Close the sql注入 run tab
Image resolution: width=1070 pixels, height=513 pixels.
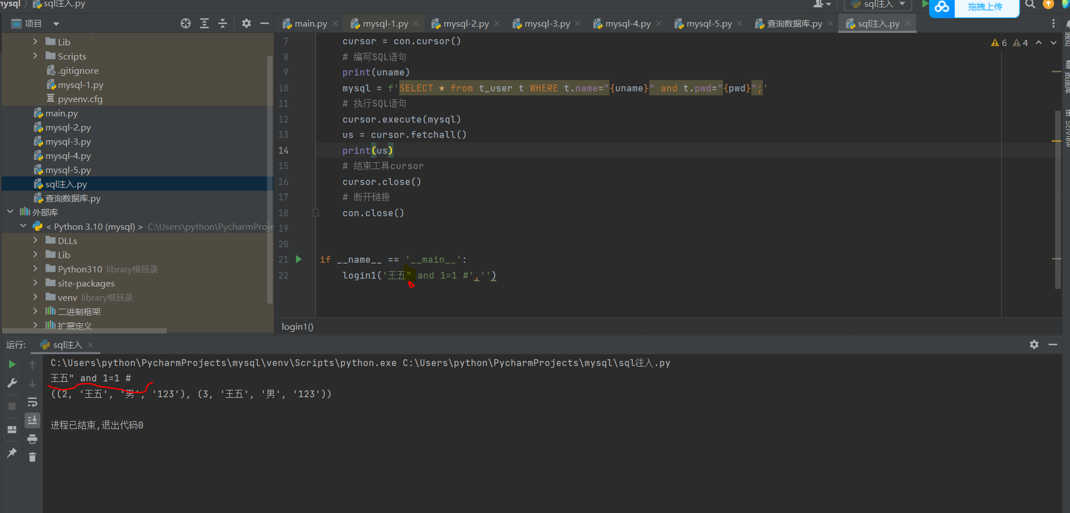91,345
